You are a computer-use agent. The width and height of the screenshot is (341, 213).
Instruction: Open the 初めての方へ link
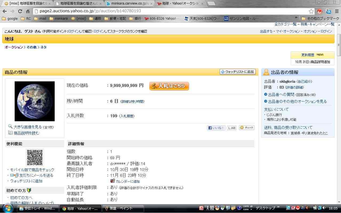point(21,198)
